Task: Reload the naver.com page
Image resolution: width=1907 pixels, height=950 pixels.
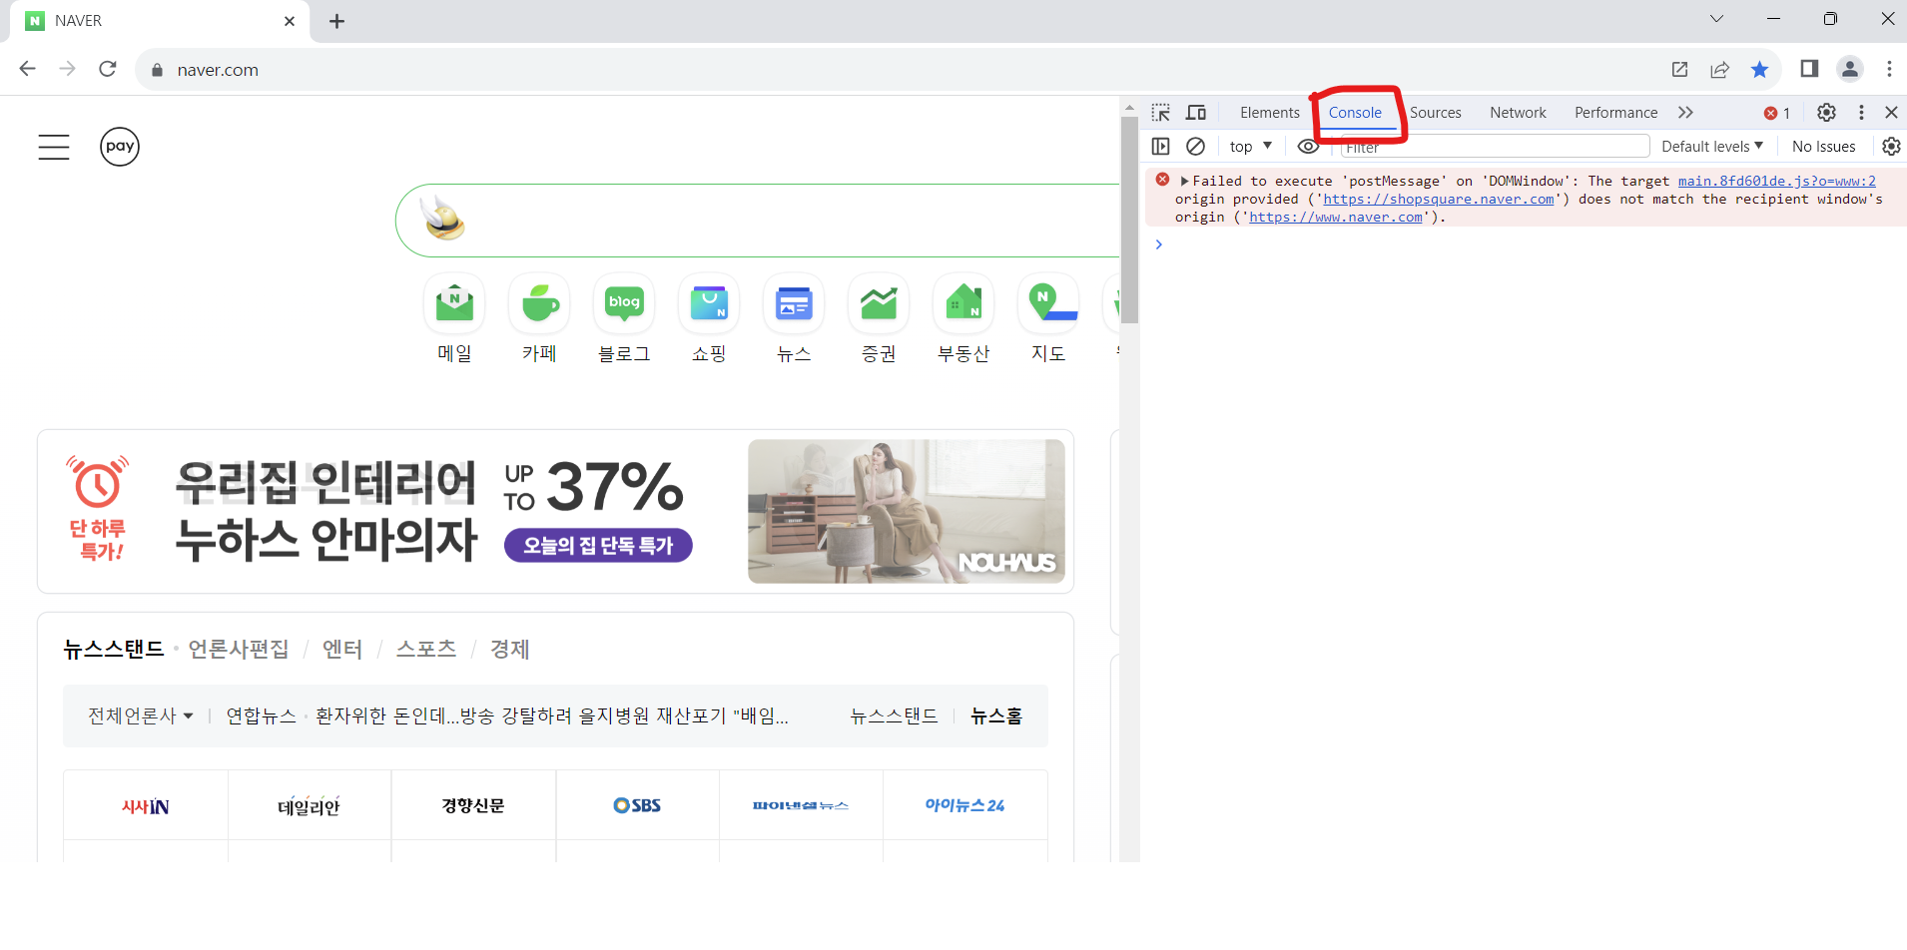Action: (x=108, y=69)
